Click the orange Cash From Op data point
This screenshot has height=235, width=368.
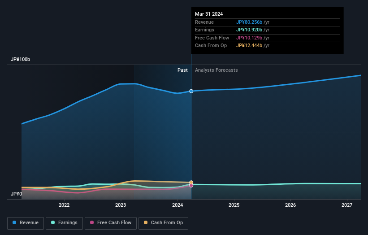[191, 183]
